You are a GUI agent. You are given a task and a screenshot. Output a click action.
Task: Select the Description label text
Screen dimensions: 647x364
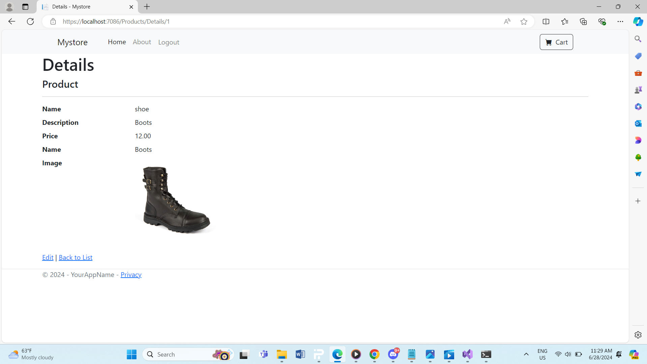tap(60, 122)
